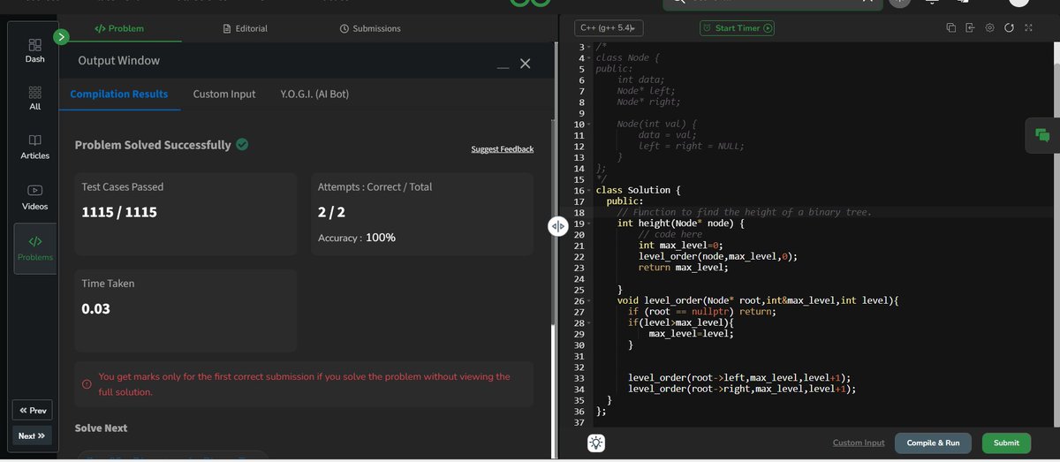The image size is (1060, 462).
Task: Click the "Test Cases Passed" label
Action: point(122,186)
